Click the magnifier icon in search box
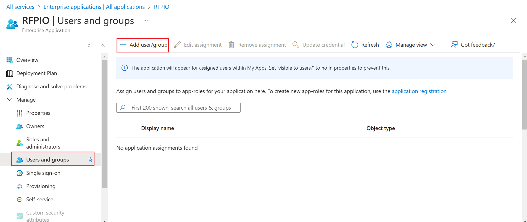The width and height of the screenshot is (527, 222). coord(123,107)
